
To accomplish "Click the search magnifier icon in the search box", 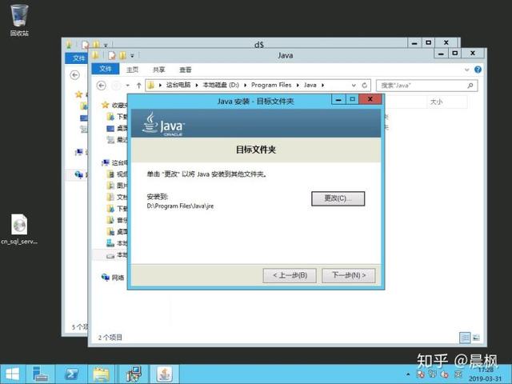I will (470, 86).
